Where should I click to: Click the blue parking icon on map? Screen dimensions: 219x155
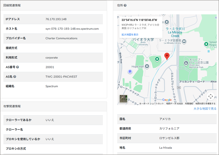pyautogui.click(x=130, y=71)
